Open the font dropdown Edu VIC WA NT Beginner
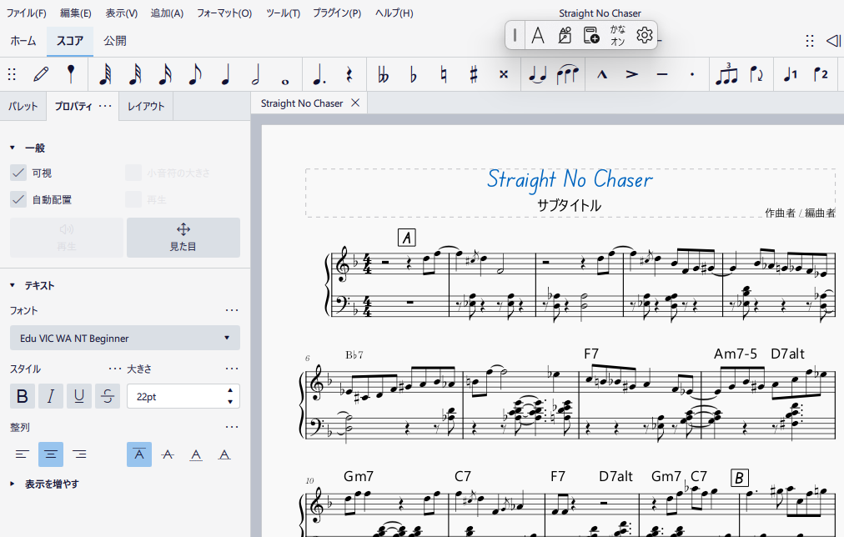The height and width of the screenshot is (537, 844). click(125, 338)
